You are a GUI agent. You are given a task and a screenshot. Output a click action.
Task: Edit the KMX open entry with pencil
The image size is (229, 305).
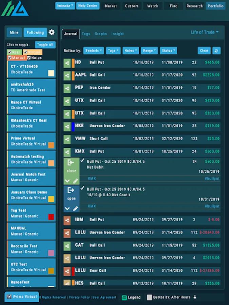[76, 209]
